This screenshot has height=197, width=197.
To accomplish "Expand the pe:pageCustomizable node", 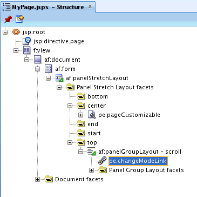I will [80, 115].
